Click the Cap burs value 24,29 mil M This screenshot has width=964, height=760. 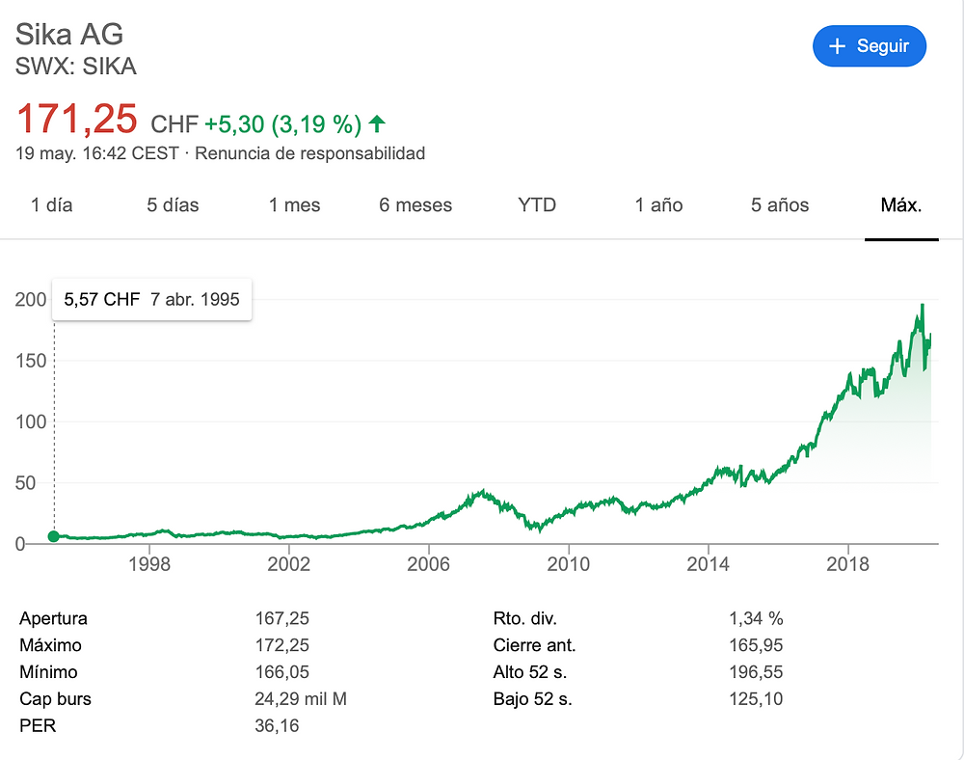tap(301, 698)
